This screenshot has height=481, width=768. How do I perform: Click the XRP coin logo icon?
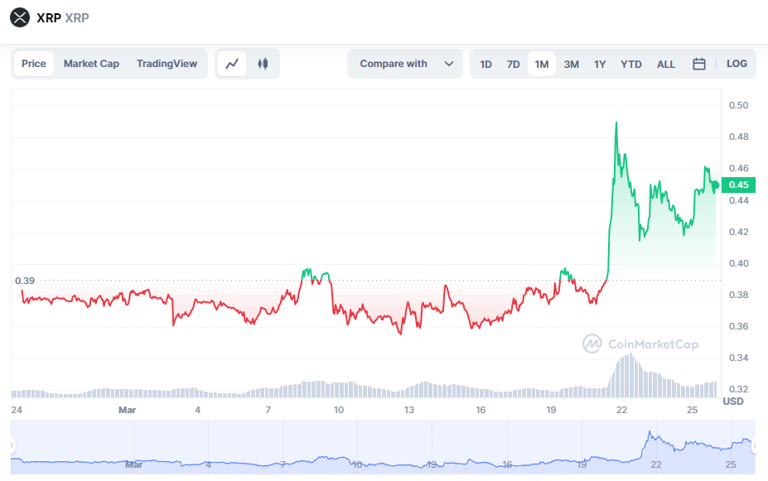[20, 17]
